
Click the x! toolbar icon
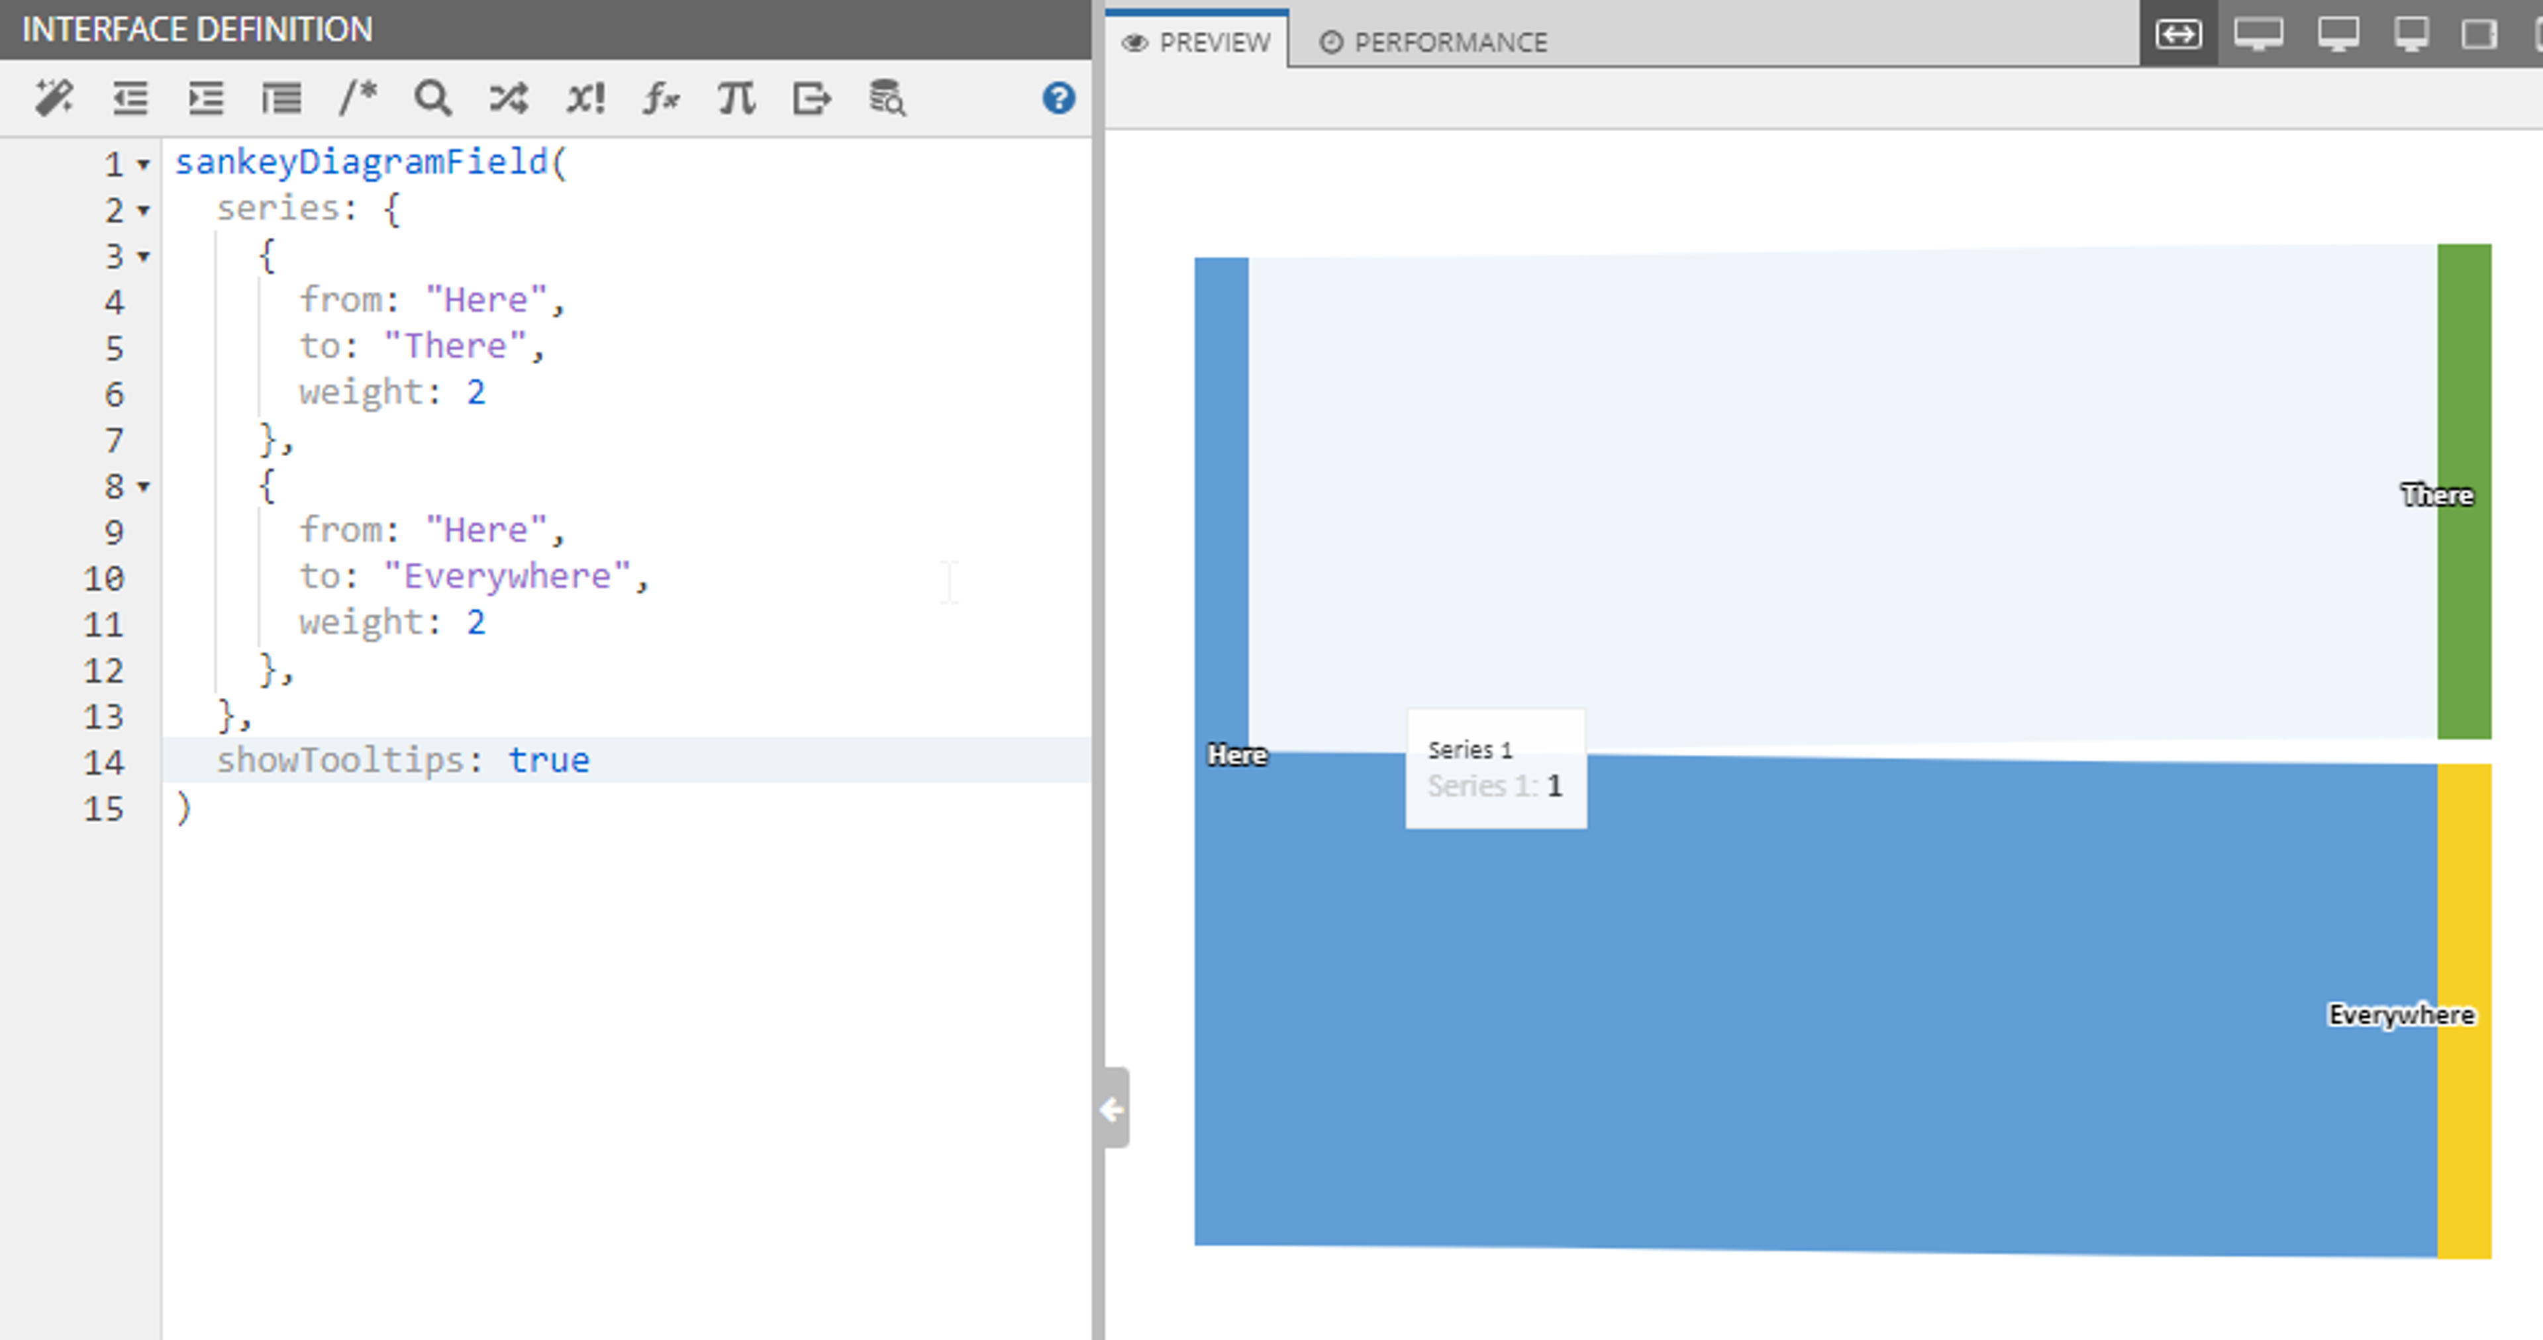tap(585, 98)
